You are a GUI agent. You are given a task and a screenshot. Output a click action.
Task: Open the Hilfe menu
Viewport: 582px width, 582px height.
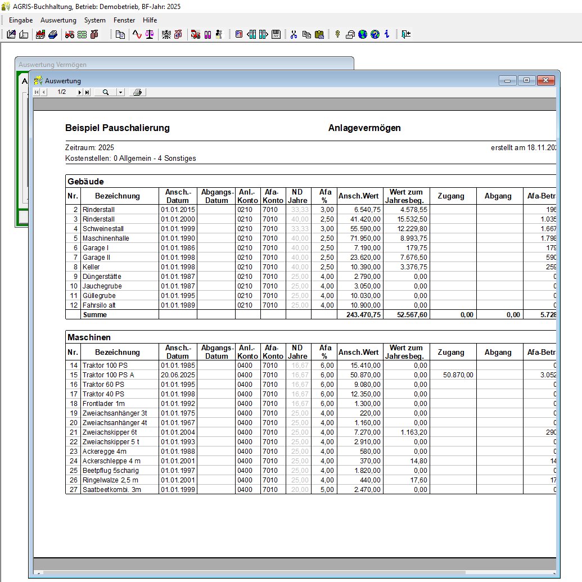tap(150, 20)
